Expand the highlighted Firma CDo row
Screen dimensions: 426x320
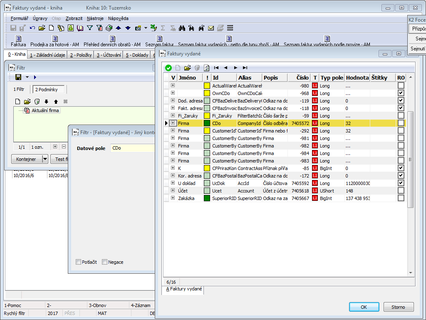(x=173, y=123)
